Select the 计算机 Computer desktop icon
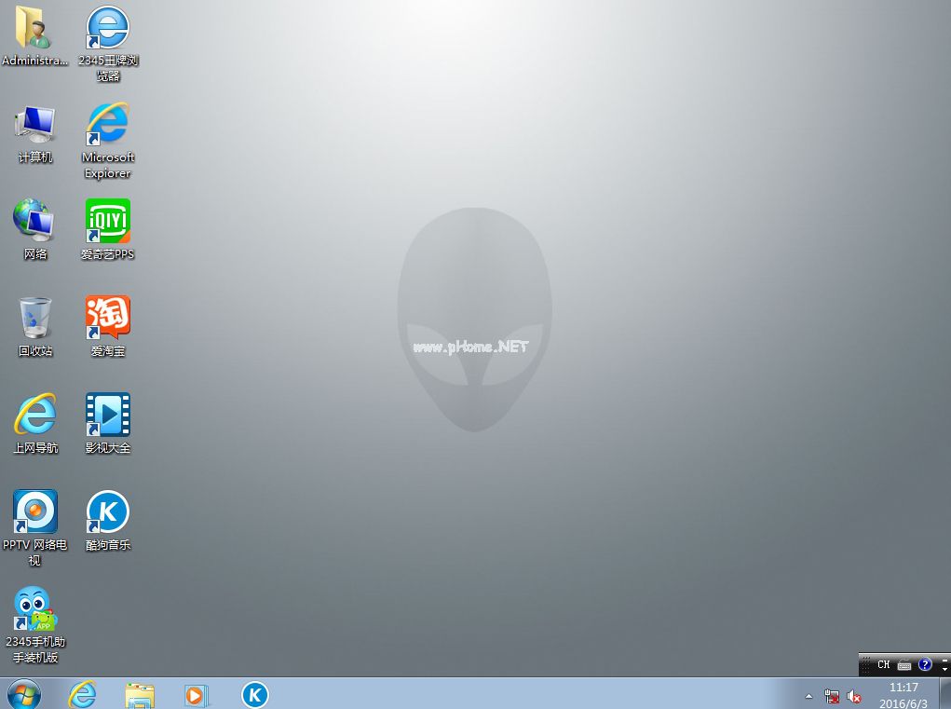The width and height of the screenshot is (951, 709). point(35,125)
